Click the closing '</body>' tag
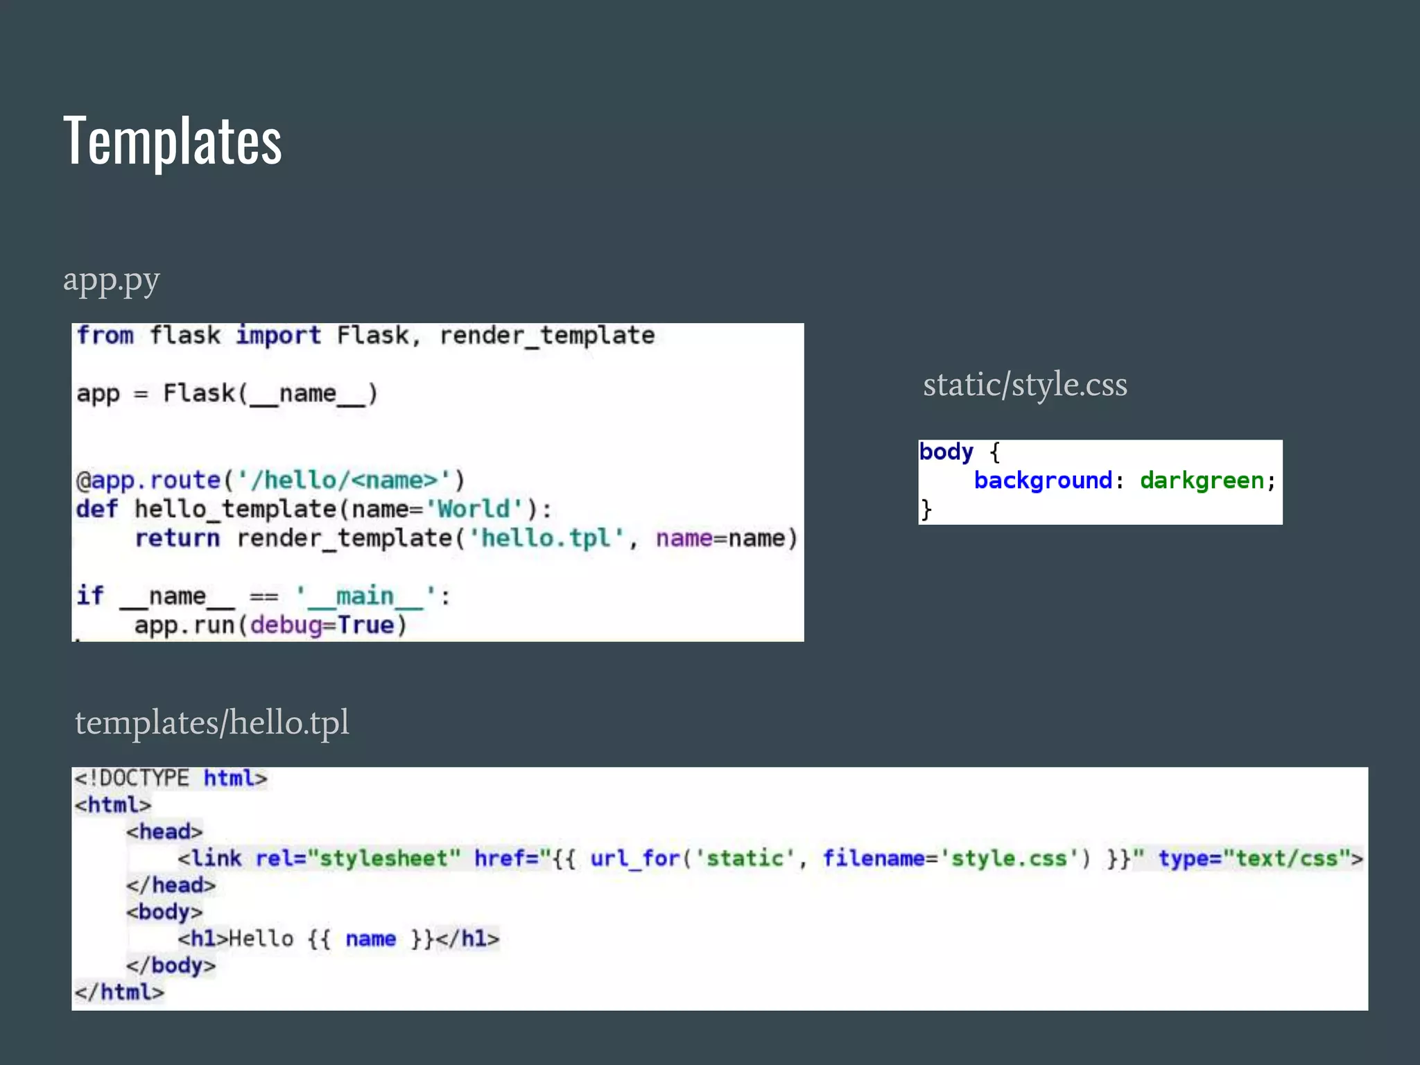 coord(171,965)
